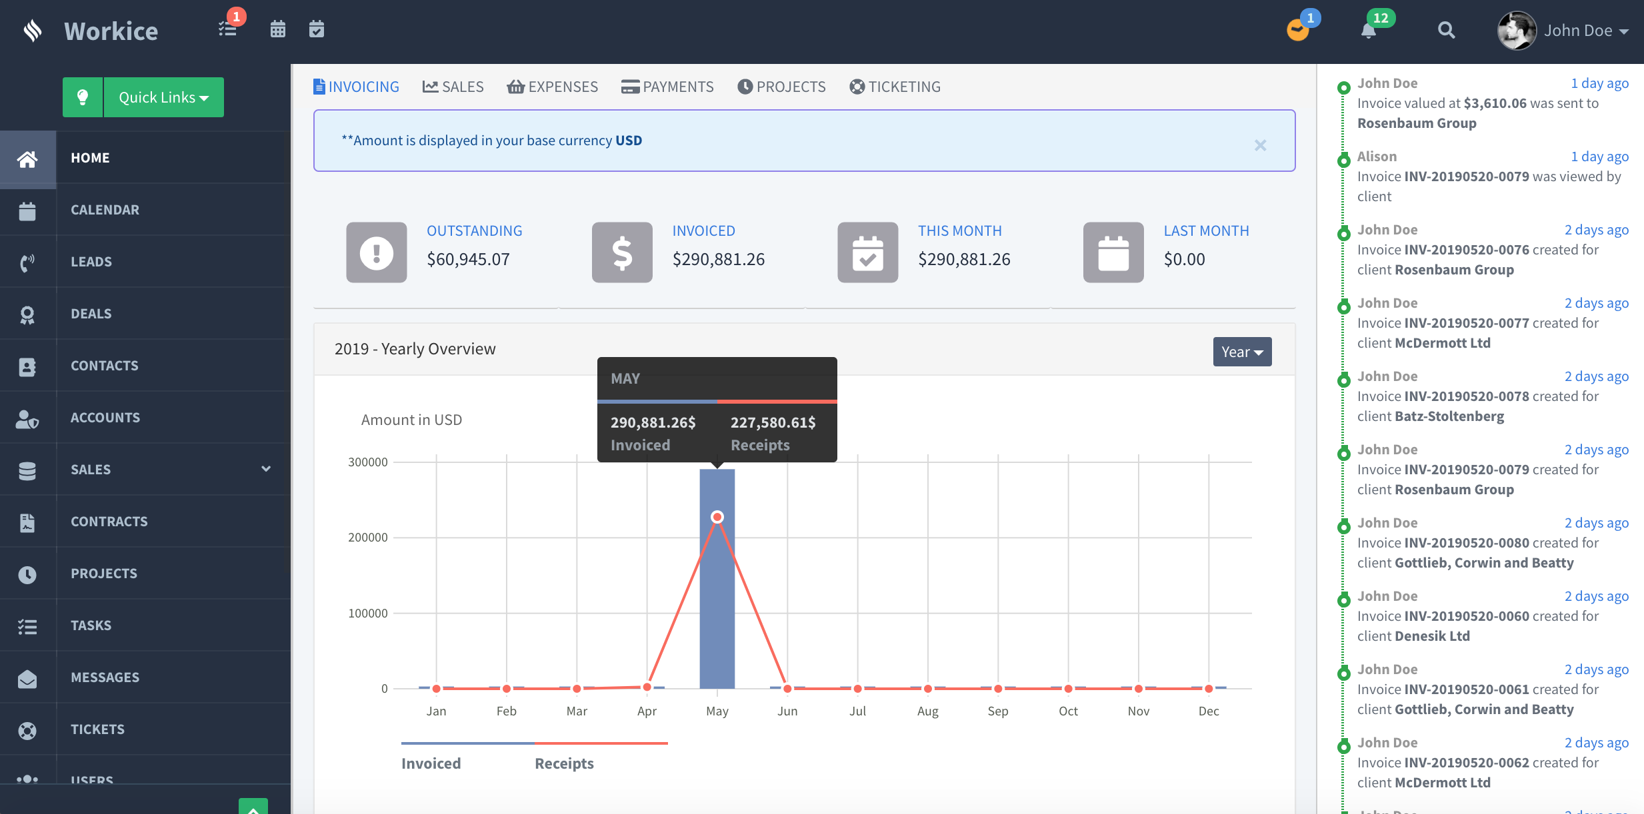Click the Tasks checklist icon in sidebar

27,627
